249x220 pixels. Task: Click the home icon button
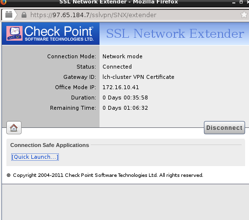point(14,128)
